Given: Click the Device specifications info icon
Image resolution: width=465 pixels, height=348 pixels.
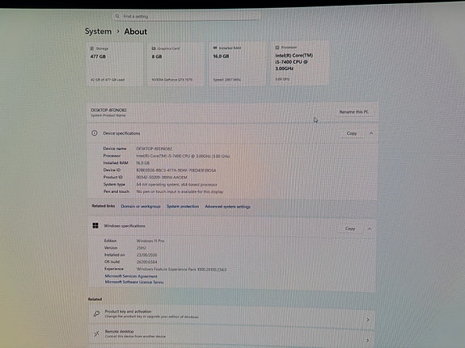Looking at the screenshot, I should (x=95, y=133).
